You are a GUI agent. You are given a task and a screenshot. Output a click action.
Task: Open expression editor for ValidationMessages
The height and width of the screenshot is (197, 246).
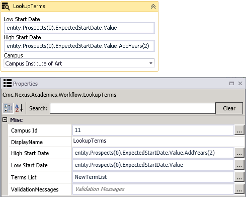point(239,189)
